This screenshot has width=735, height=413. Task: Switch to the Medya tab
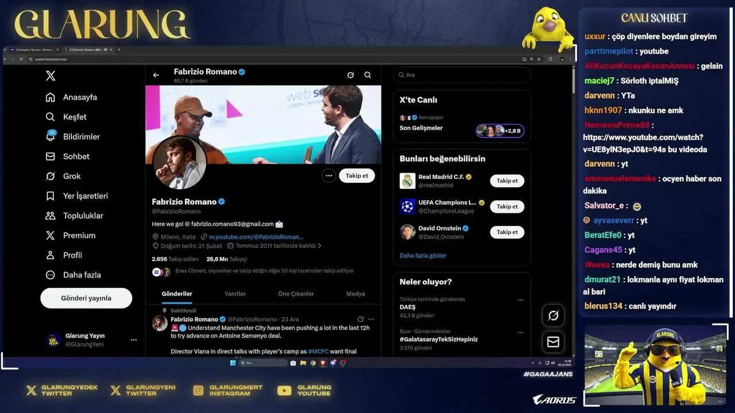[355, 294]
